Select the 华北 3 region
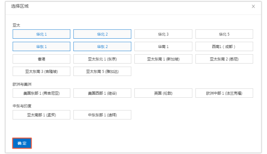The image size is (267, 154). pos(163,34)
